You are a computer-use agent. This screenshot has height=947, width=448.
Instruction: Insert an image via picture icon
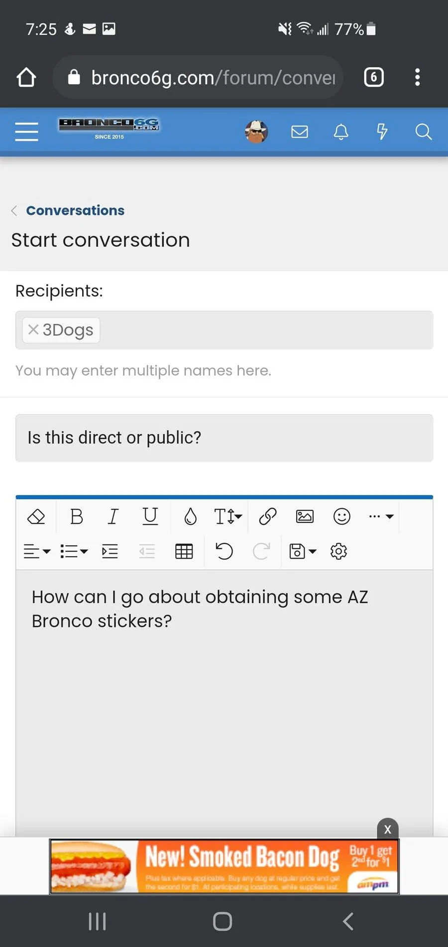(x=305, y=516)
